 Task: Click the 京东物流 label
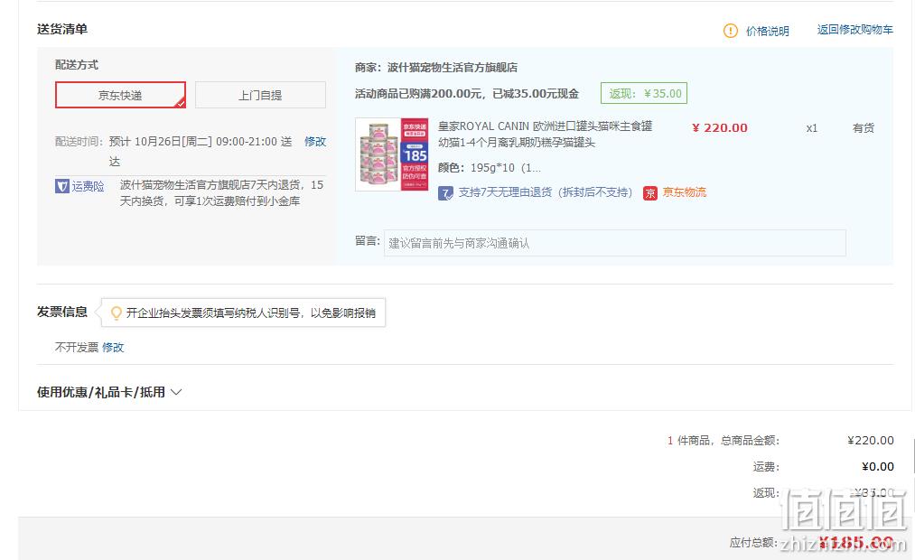(x=684, y=192)
